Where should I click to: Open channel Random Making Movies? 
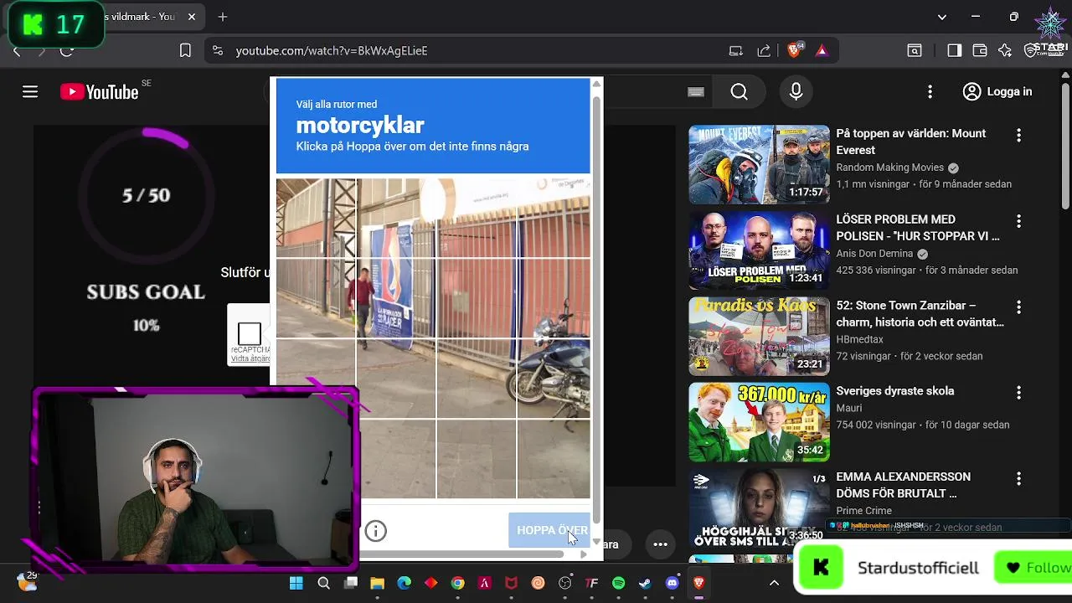889,167
